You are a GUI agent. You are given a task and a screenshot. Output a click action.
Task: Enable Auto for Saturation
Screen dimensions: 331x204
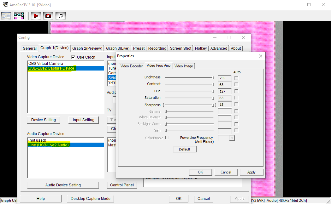tap(236, 98)
